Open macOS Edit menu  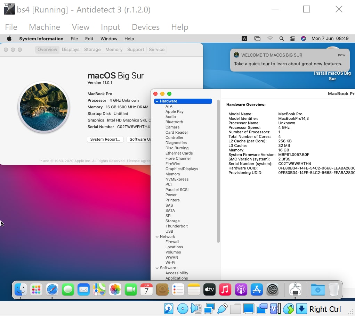point(89,39)
